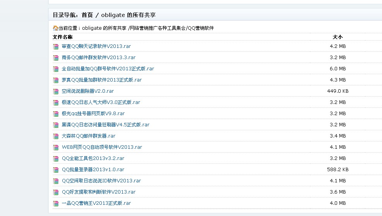Open the 网络营销推广各种工具集合 folder path link
Image resolution: width=382 pixels, height=216 pixels.
pyautogui.click(x=157, y=28)
